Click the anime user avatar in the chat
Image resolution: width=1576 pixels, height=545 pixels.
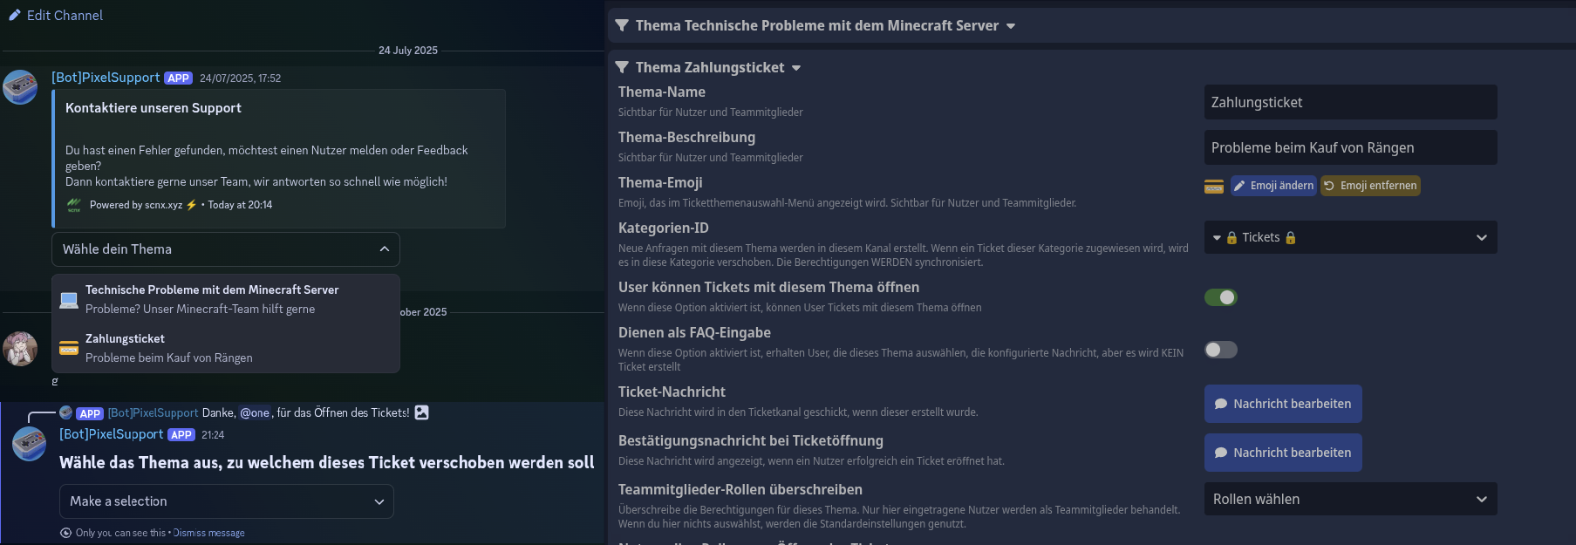point(20,349)
